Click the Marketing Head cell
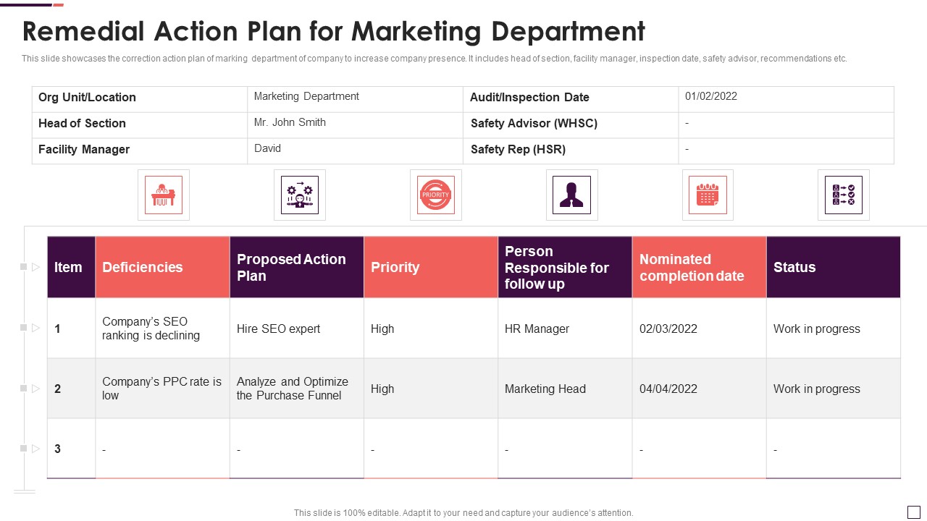The height and width of the screenshot is (521, 927). pos(565,389)
